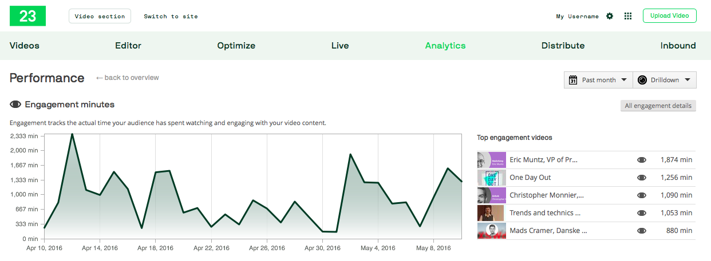
Task: Open the Video section selector
Action: (100, 16)
